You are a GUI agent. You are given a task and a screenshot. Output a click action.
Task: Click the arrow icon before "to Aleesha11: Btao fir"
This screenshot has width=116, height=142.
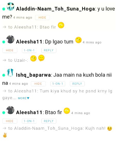pyautogui.click(x=4, y=27)
